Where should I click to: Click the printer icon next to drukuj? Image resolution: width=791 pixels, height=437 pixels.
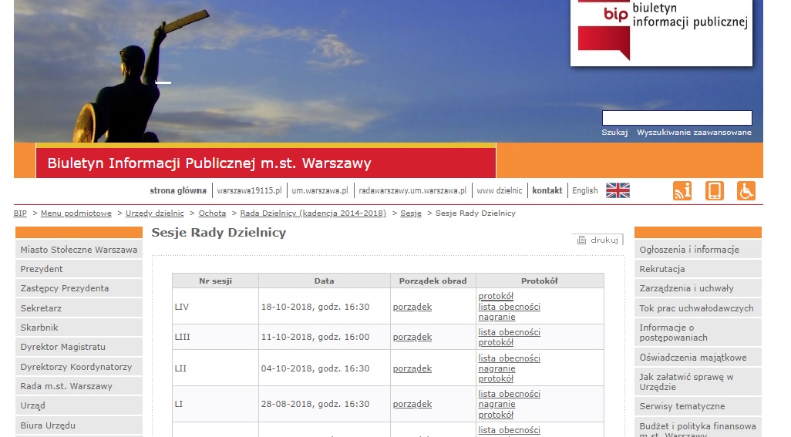581,240
